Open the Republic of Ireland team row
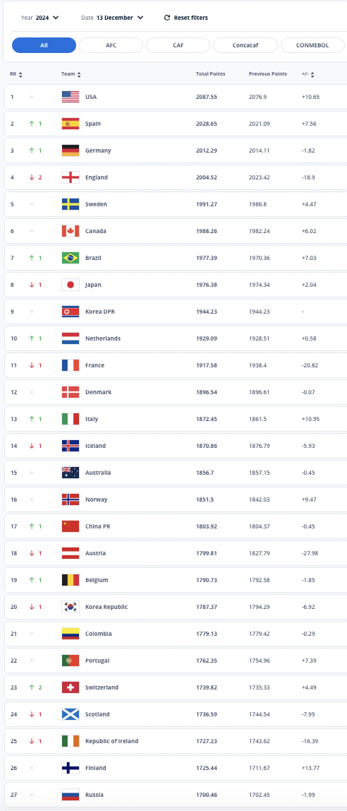Viewport: 347px width, 811px height. (x=176, y=741)
